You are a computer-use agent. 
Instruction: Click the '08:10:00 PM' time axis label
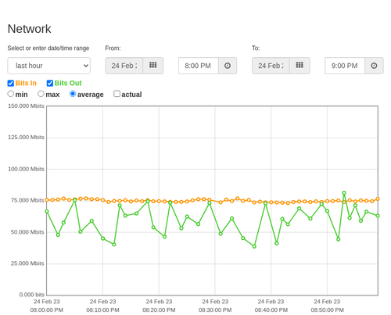tap(102, 310)
